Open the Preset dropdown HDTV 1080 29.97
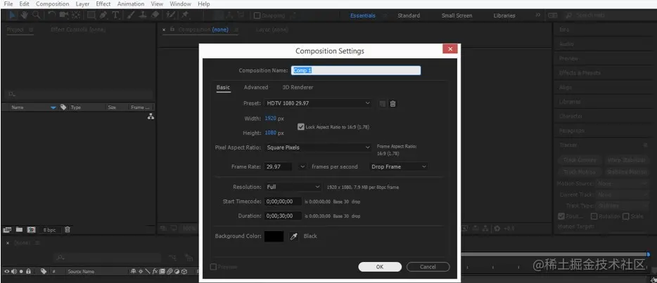657x283 pixels. pyautogui.click(x=318, y=103)
